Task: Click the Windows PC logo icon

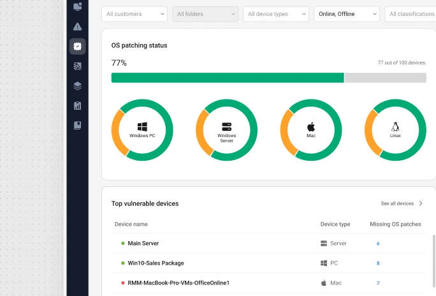Action: pyautogui.click(x=142, y=126)
